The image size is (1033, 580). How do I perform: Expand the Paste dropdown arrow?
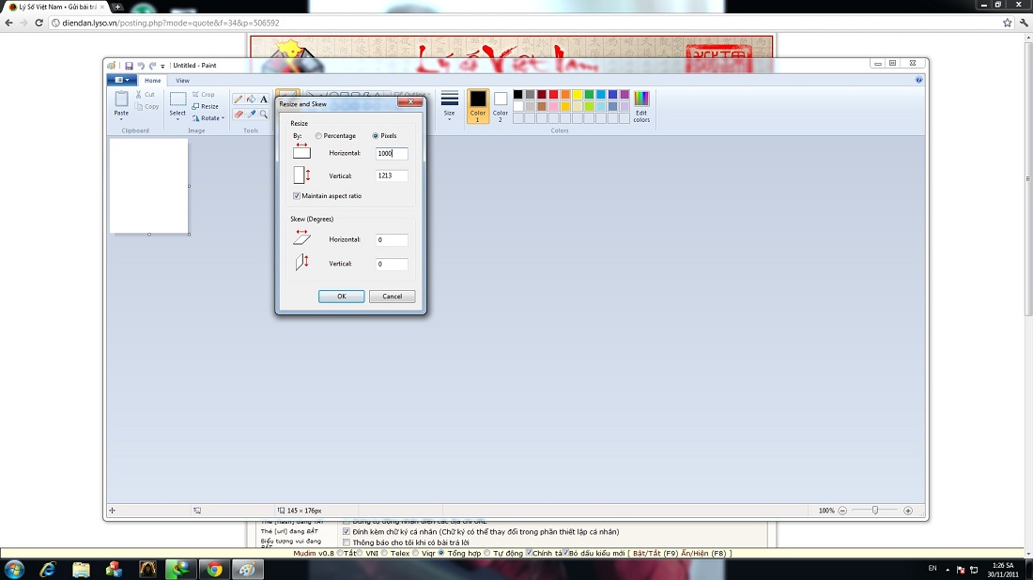pos(121,119)
